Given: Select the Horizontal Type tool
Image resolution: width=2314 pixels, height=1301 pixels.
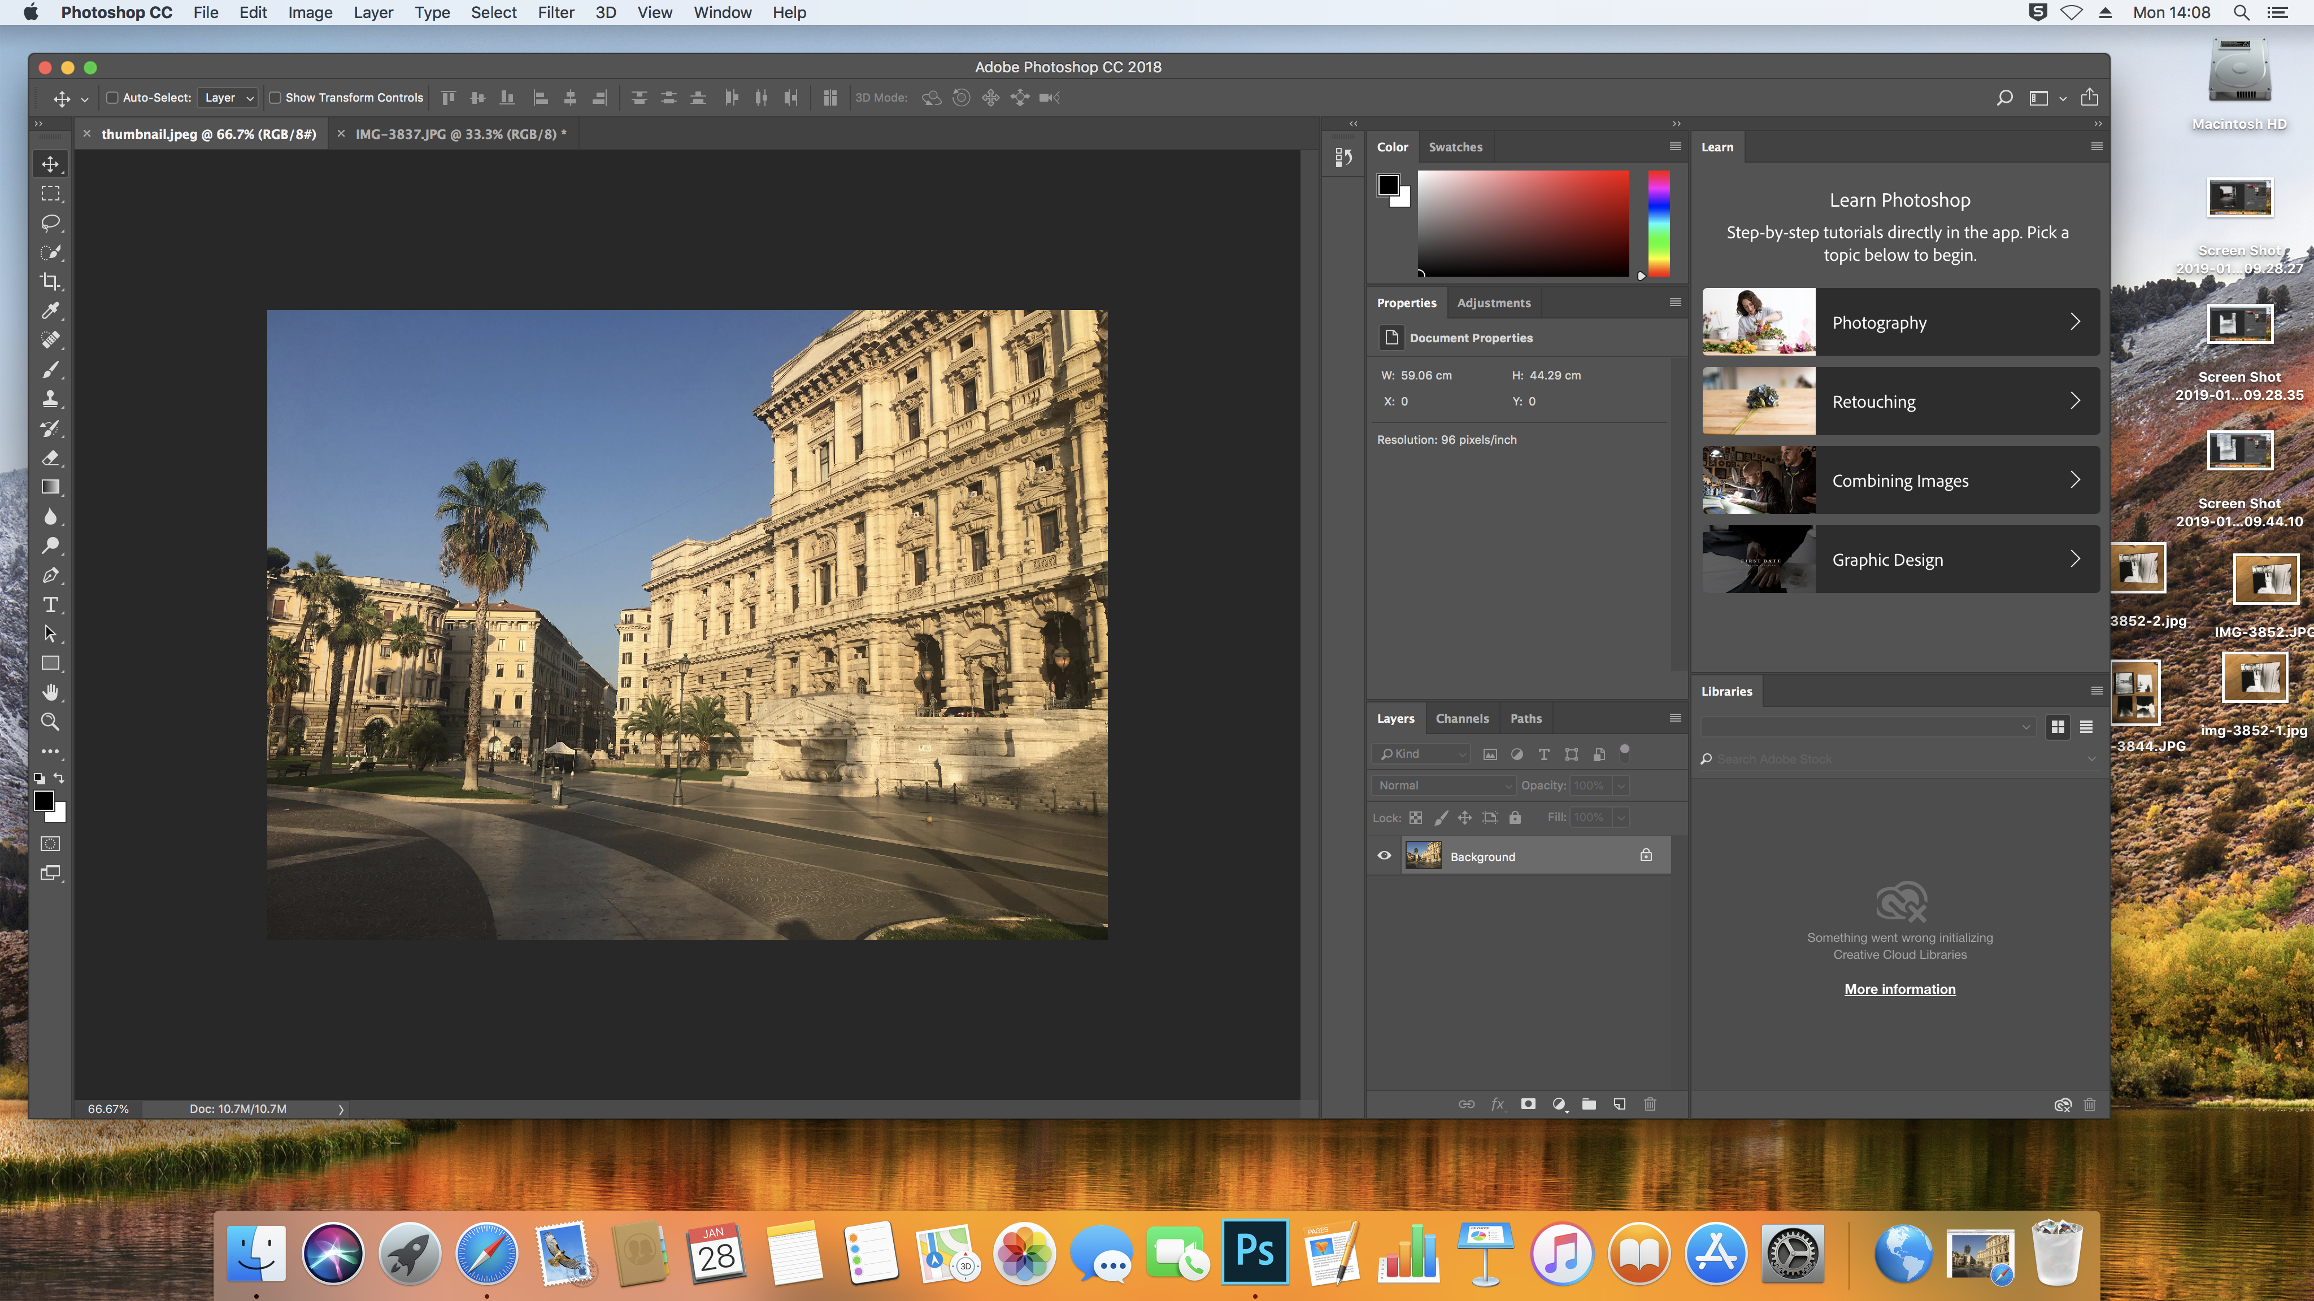Looking at the screenshot, I should pos(50,604).
